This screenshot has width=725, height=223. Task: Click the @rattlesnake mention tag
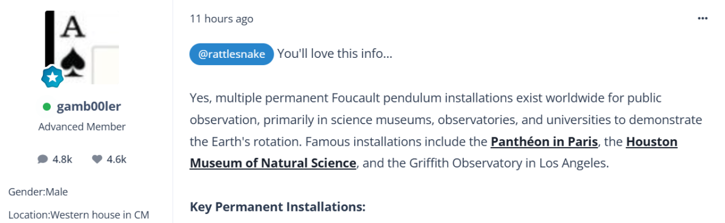tap(232, 54)
